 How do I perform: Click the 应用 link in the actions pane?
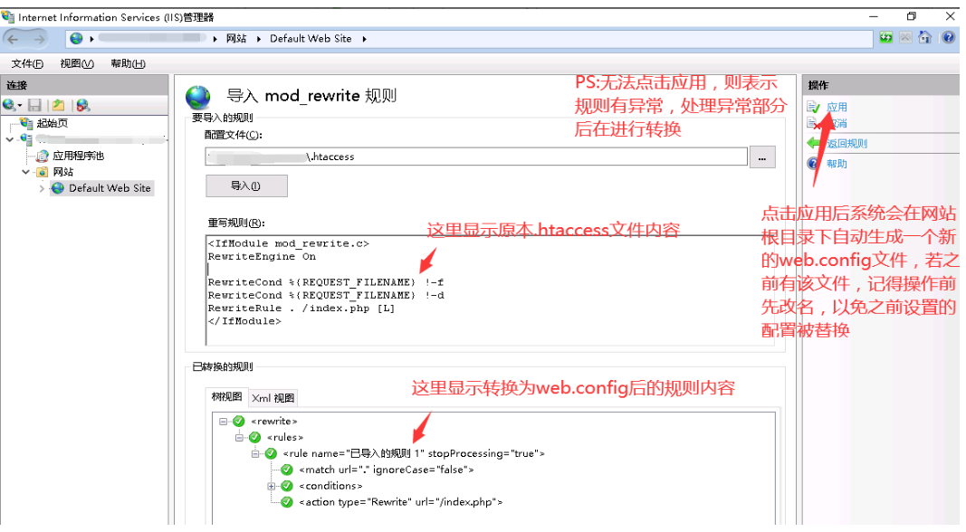click(837, 107)
